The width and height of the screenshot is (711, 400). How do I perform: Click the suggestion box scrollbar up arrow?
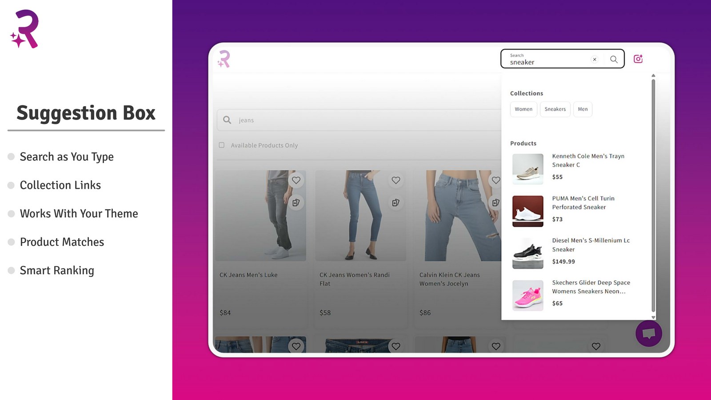(x=653, y=76)
